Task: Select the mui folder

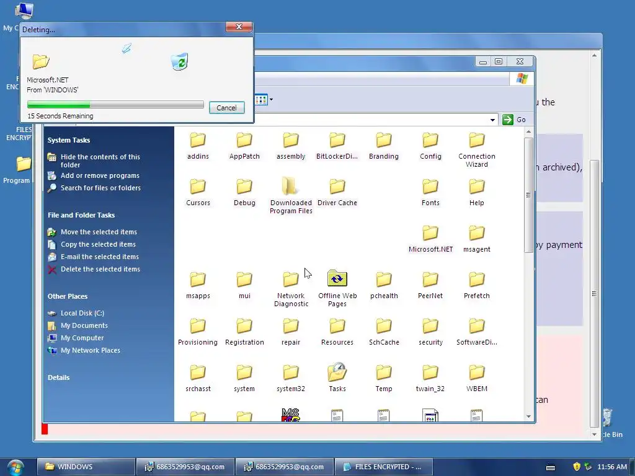Action: pos(244,285)
